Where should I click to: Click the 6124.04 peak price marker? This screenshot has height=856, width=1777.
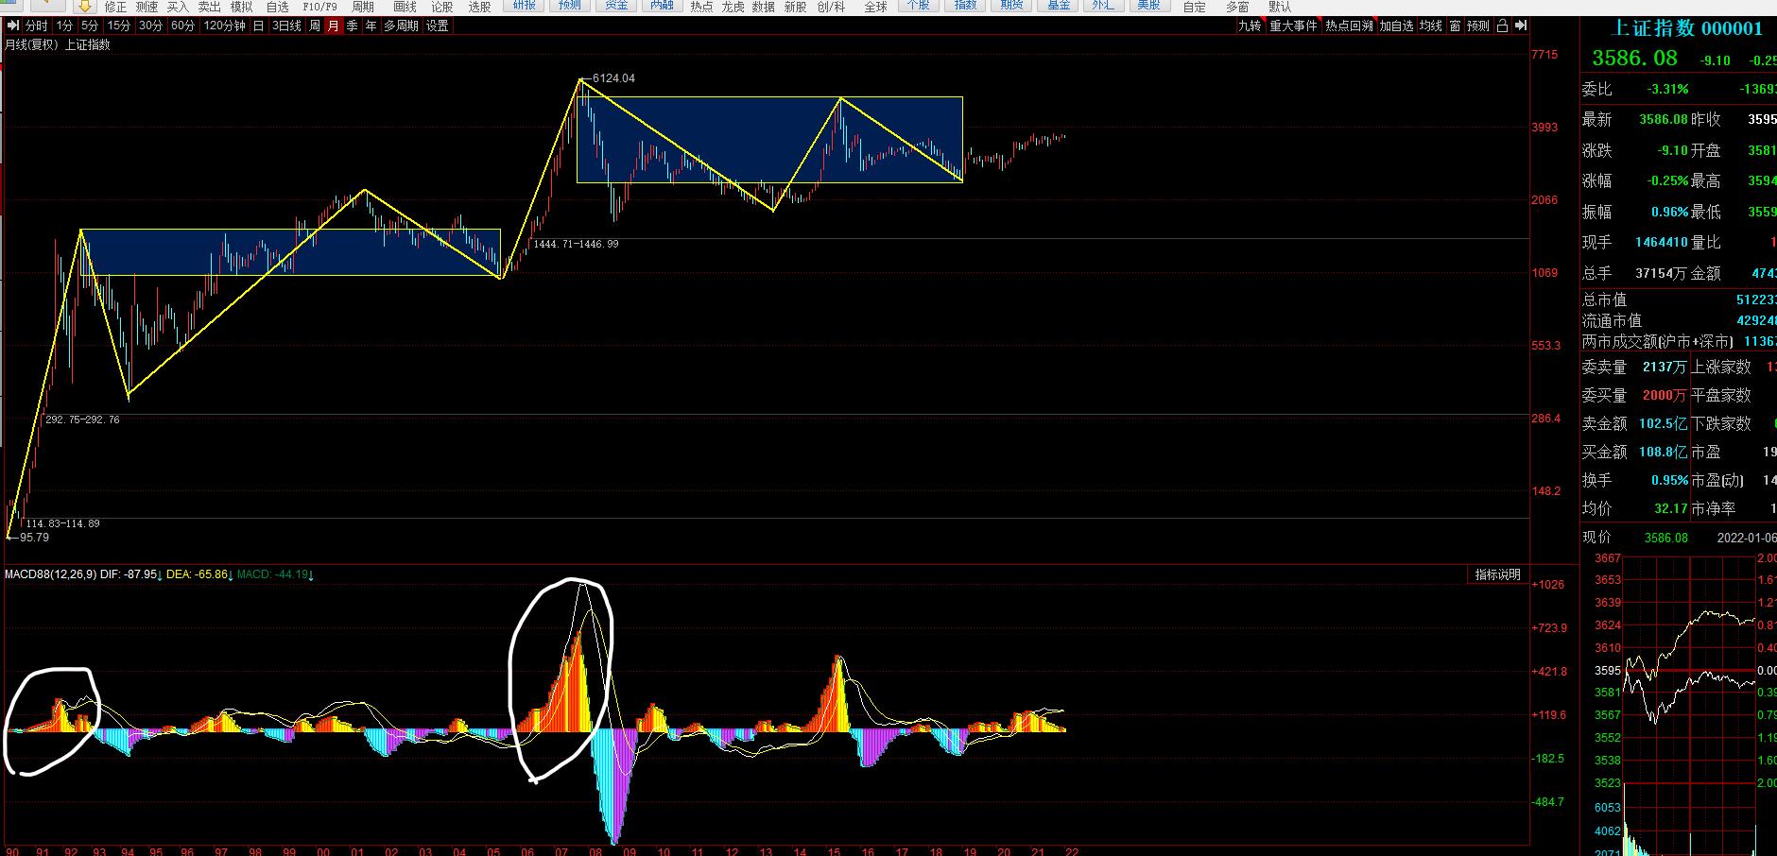tap(613, 78)
